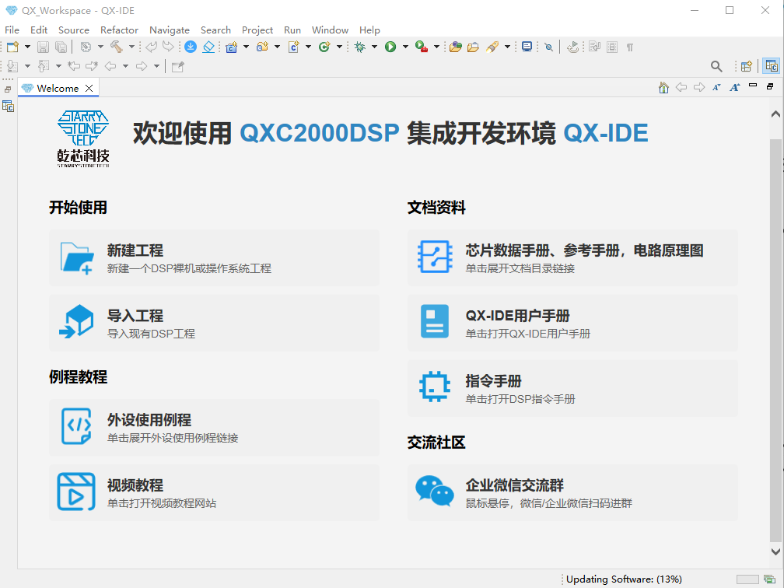This screenshot has height=588, width=784.
Task: Expand the Back navigation history dropdown
Action: click(125, 66)
